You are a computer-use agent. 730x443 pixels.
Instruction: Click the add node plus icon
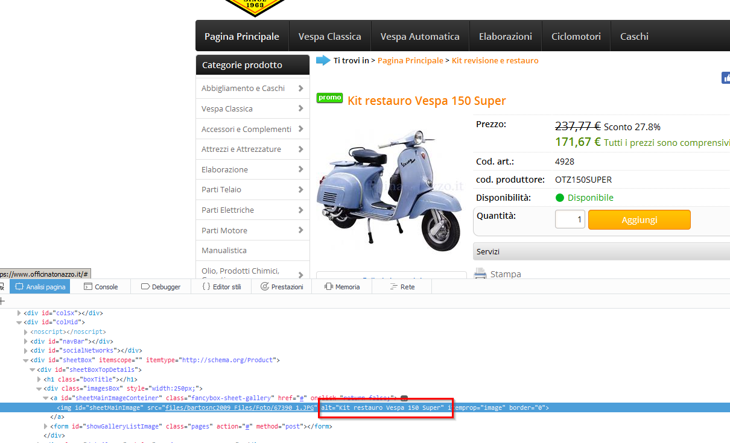point(2,301)
